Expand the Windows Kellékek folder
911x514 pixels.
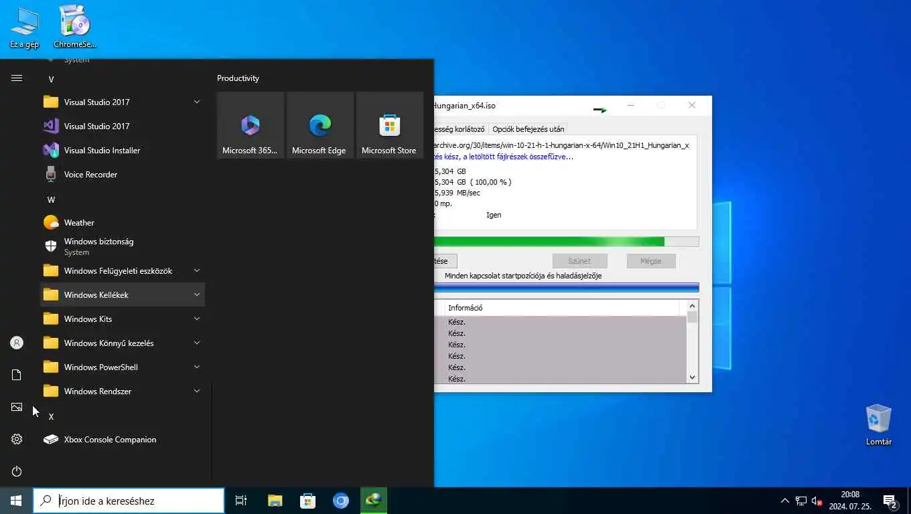pyautogui.click(x=123, y=294)
